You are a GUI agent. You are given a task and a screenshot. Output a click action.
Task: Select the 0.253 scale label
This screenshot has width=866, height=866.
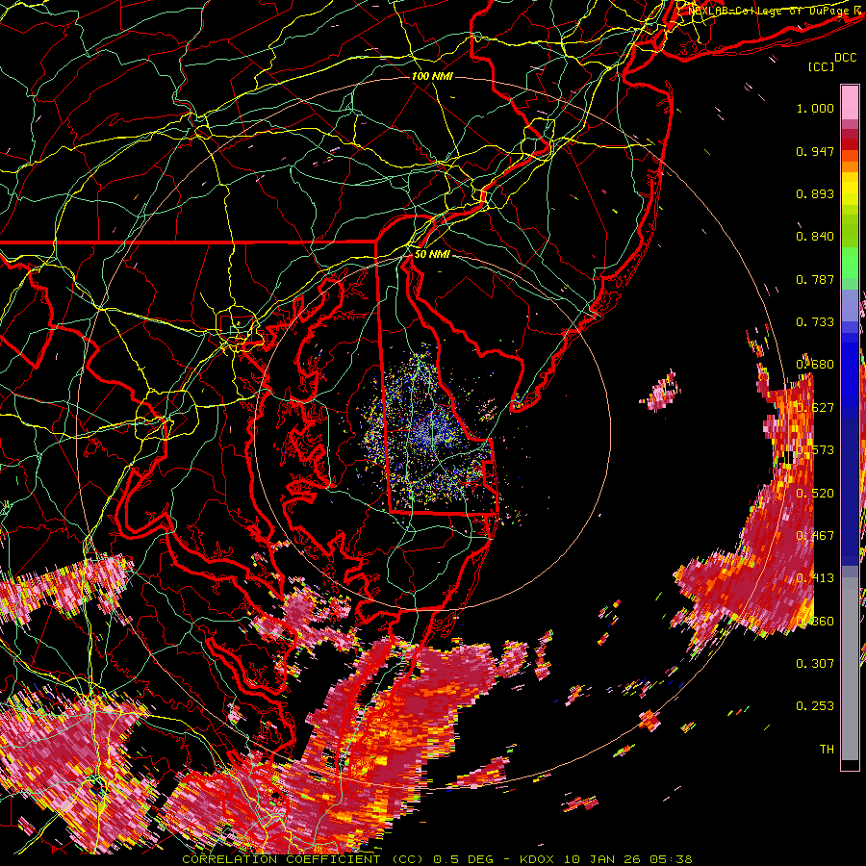(x=815, y=706)
